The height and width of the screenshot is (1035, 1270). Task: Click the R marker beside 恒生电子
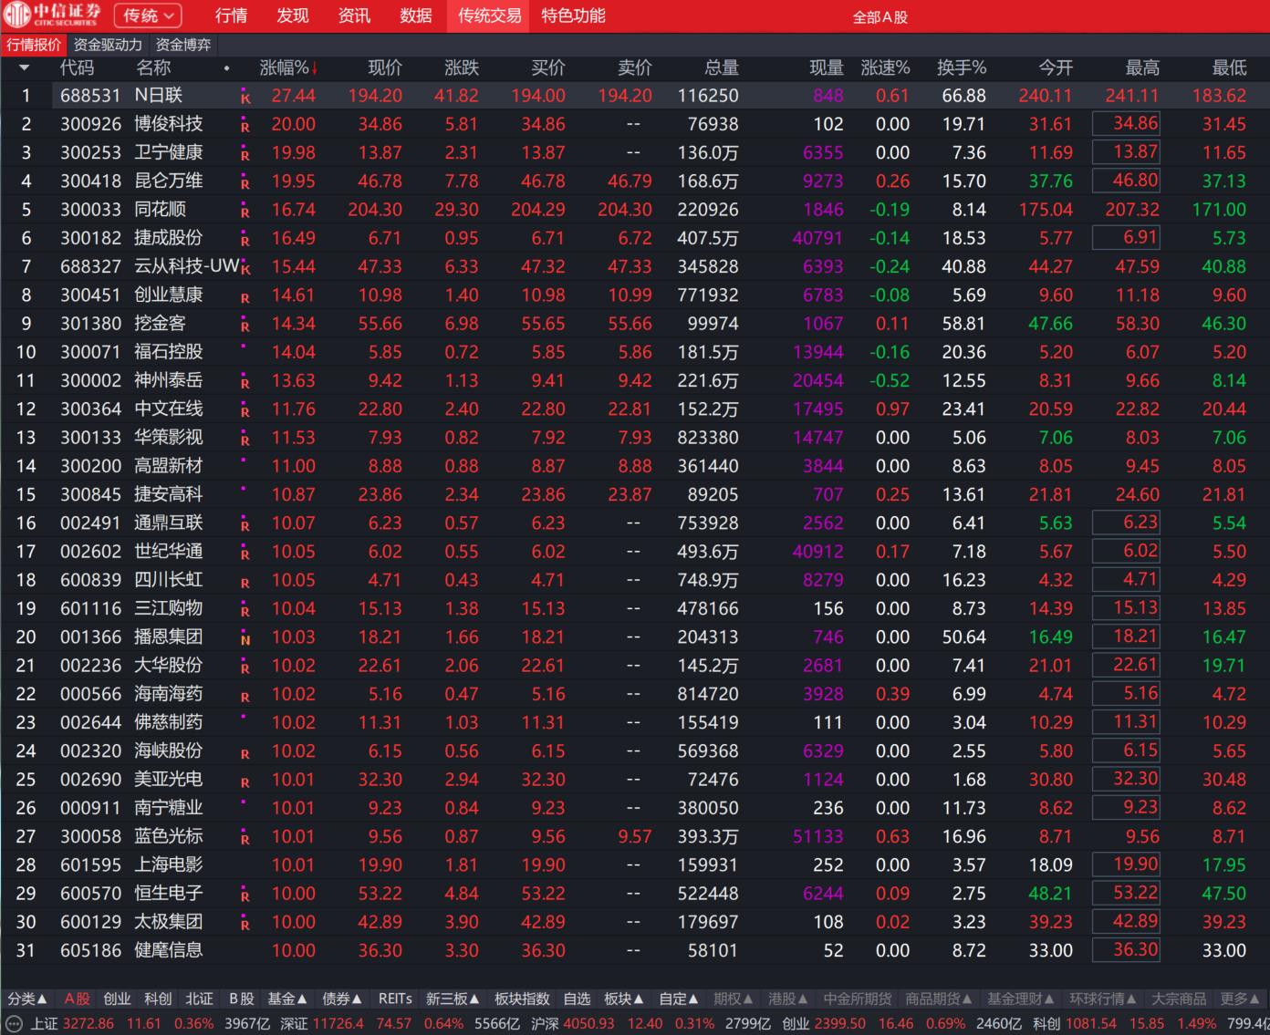pos(245,896)
